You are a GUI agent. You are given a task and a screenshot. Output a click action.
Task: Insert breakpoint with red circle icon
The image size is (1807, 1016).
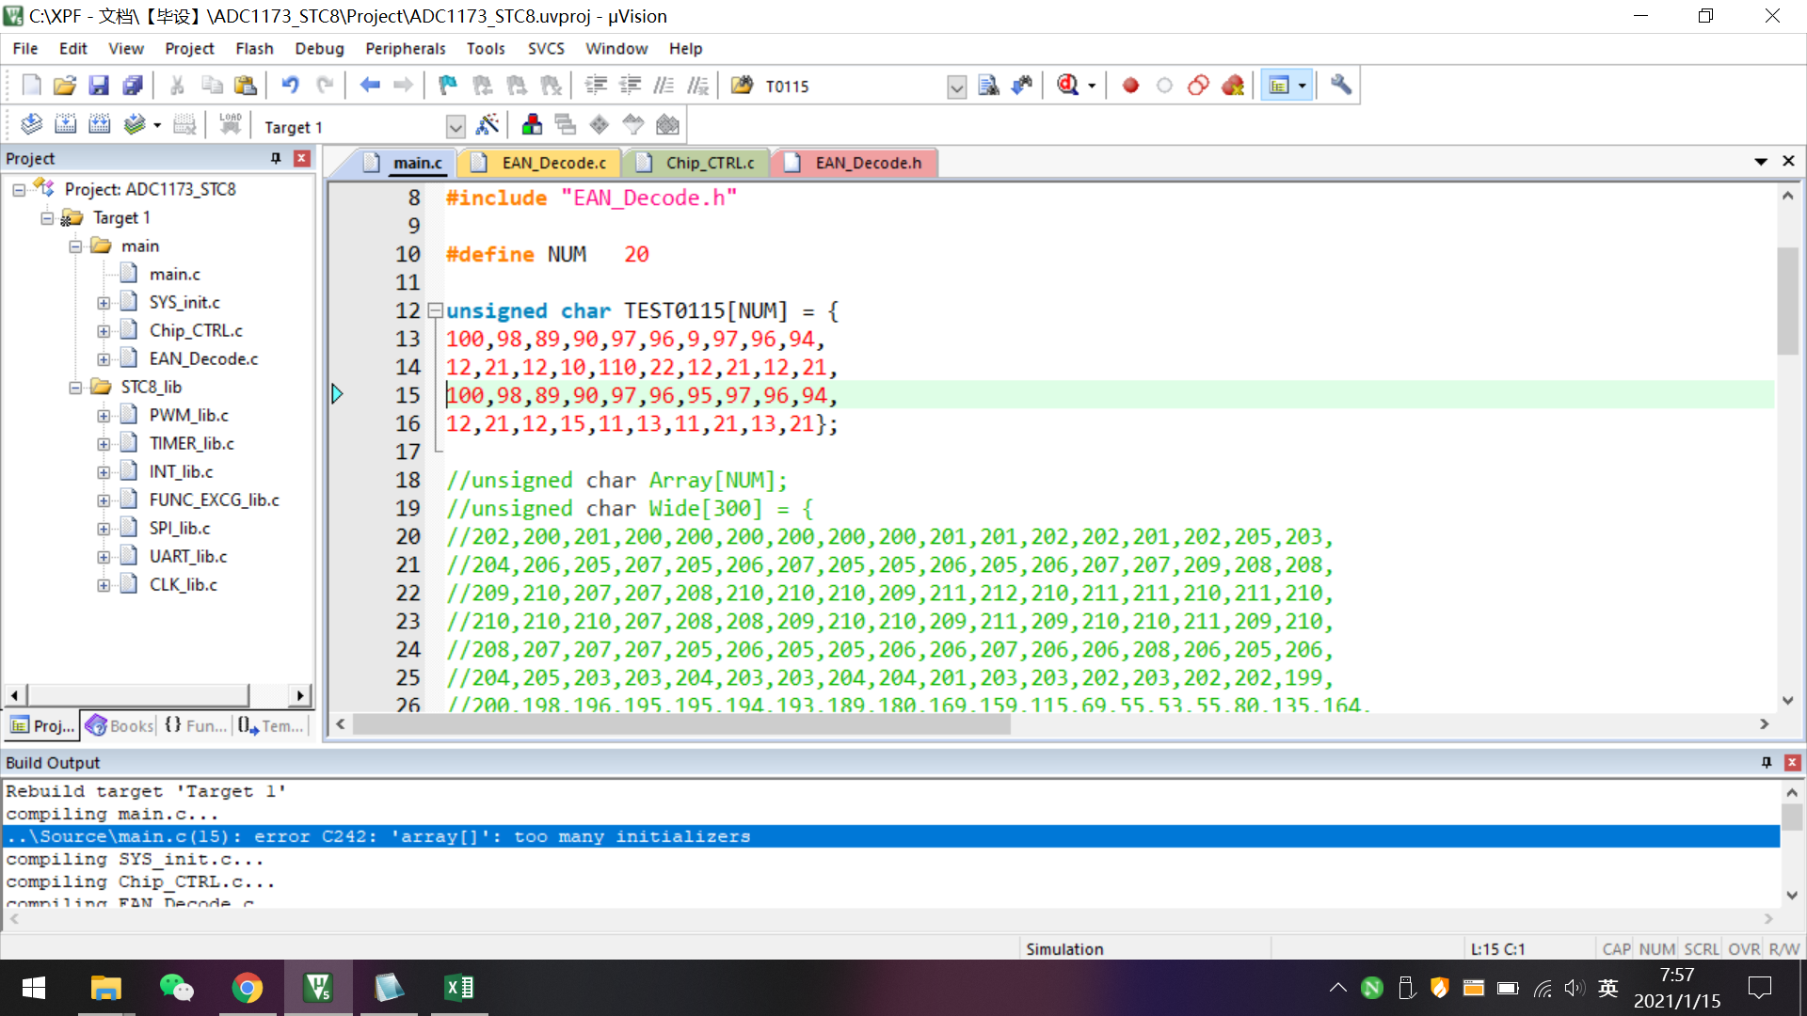[x=1130, y=86]
